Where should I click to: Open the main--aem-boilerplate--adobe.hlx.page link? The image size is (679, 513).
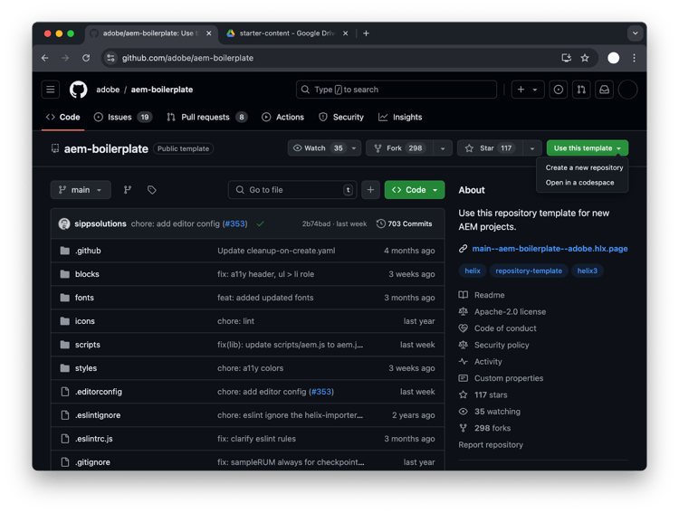click(550, 249)
